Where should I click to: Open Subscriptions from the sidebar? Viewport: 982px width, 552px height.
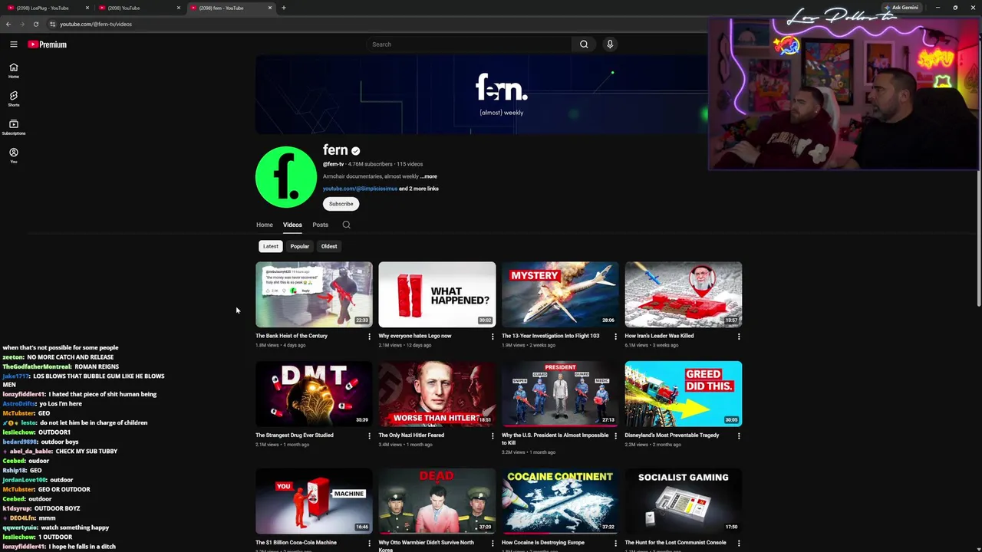pyautogui.click(x=13, y=127)
